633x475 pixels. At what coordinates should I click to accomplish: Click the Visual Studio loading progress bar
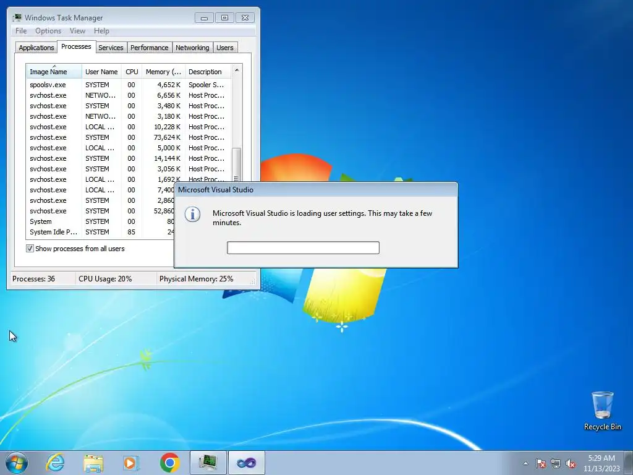pyautogui.click(x=303, y=247)
